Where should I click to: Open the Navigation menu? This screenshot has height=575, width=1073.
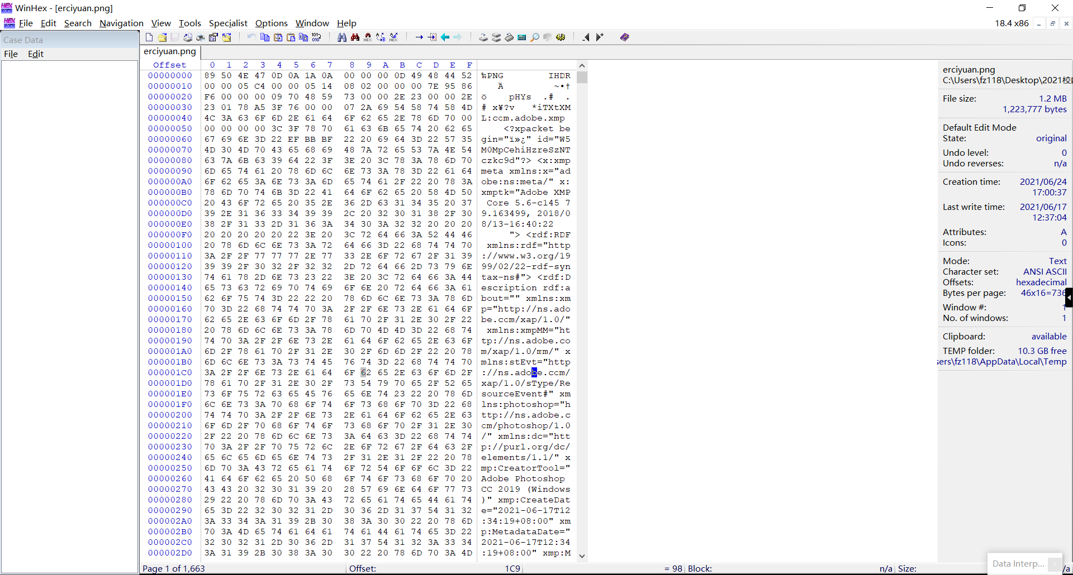pyautogui.click(x=121, y=23)
